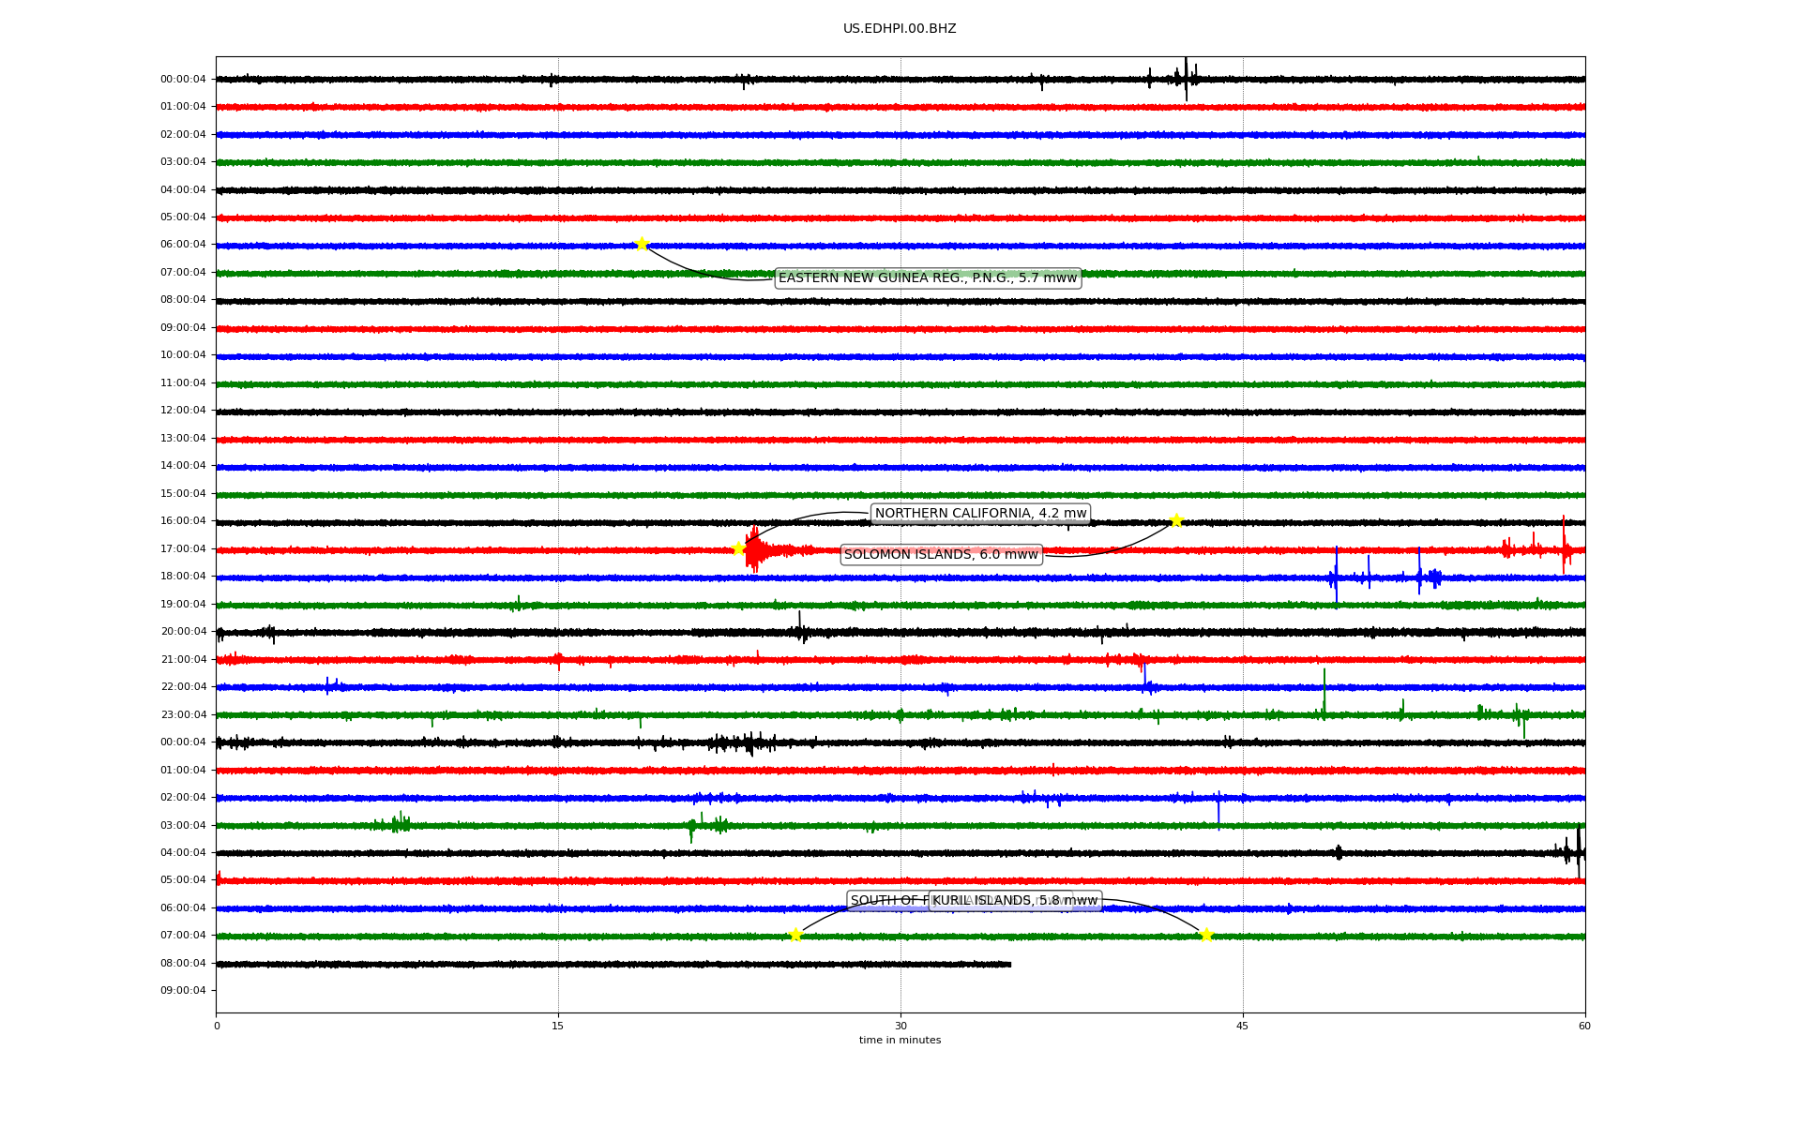The image size is (1801, 1125).
Task: Click the KURIL ISLANDS, 5.8 mww label
Action: (1016, 901)
